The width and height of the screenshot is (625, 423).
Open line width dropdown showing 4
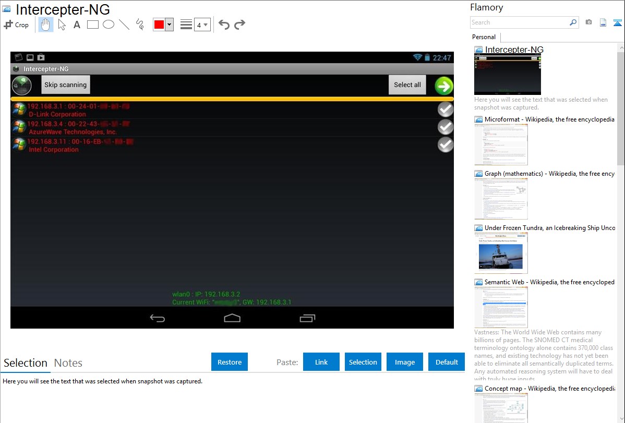(202, 25)
